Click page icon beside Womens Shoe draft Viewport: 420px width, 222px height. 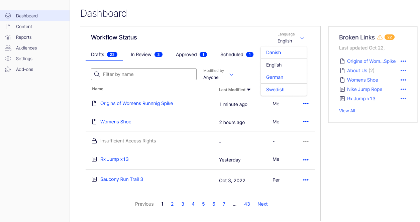94,122
